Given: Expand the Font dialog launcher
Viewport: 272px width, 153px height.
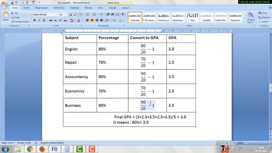Looking at the screenshot, I should click(x=82, y=25).
